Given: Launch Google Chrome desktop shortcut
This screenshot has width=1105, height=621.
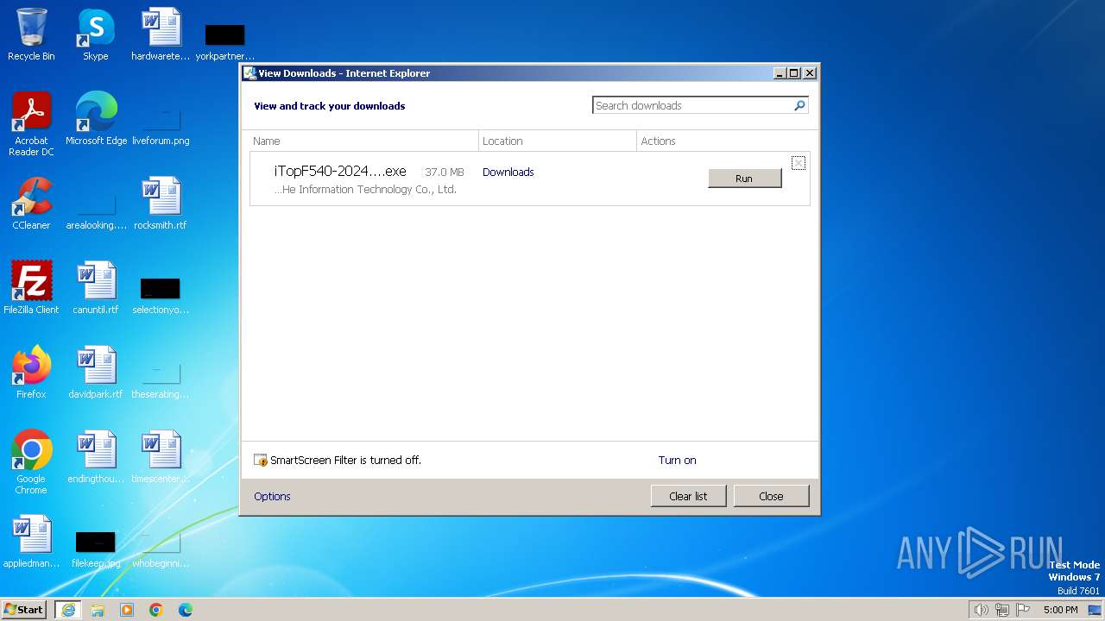Looking at the screenshot, I should [x=31, y=462].
